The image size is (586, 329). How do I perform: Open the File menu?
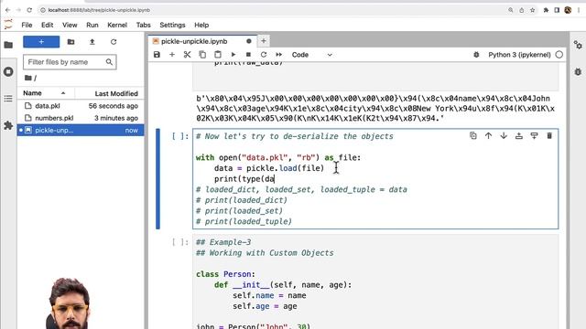coord(27,25)
